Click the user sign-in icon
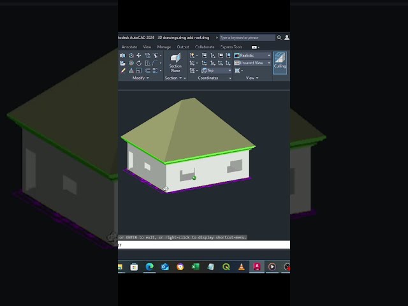The width and height of the screenshot is (408, 306). pos(287,38)
